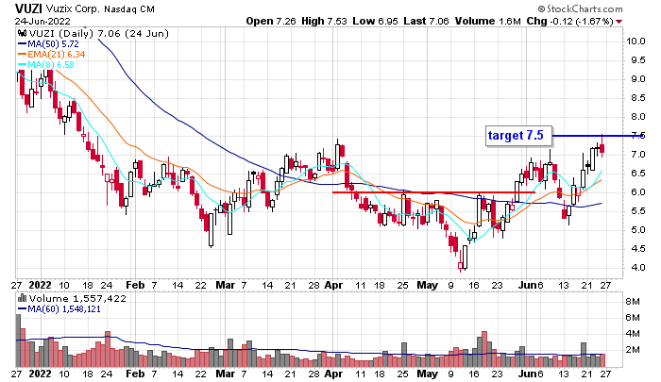661x382 pixels.
Task: Click the MA(60) 1,548,121 legend
Action: point(59,309)
